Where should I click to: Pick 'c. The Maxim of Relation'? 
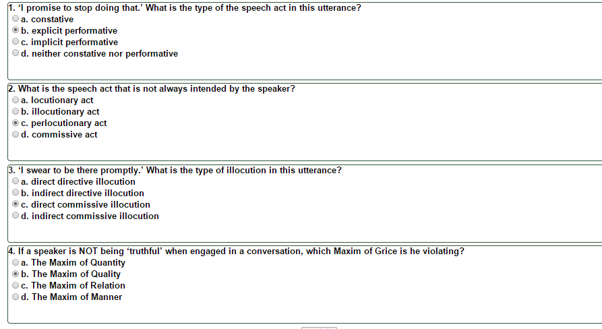click(x=16, y=285)
